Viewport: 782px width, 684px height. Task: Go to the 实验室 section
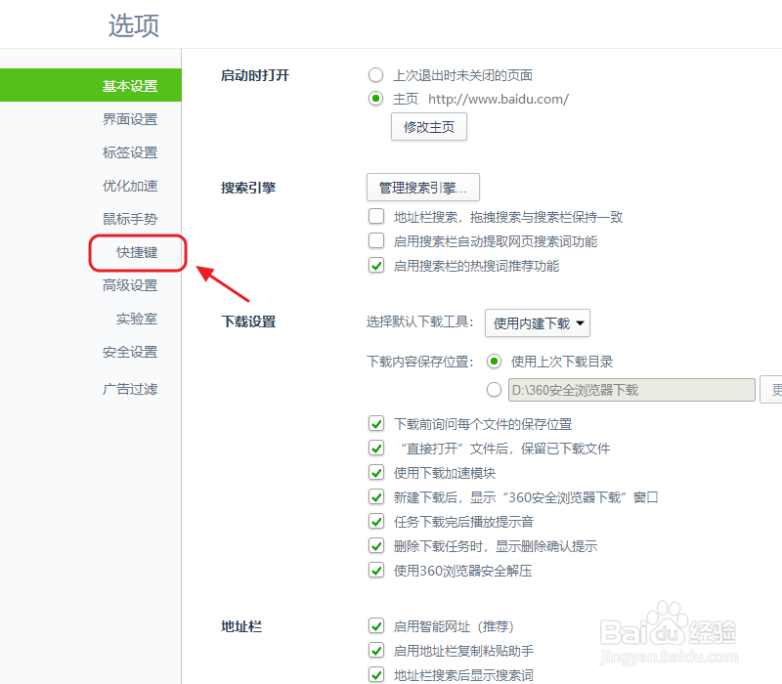[137, 320]
